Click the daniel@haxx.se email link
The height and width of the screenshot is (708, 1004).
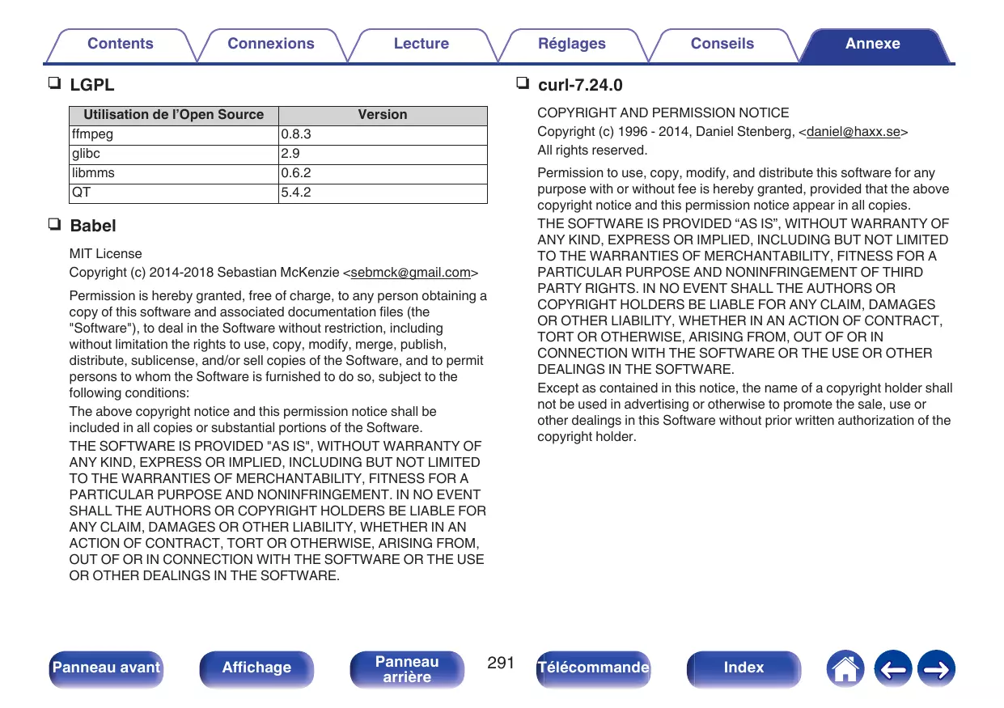pyautogui.click(x=854, y=132)
